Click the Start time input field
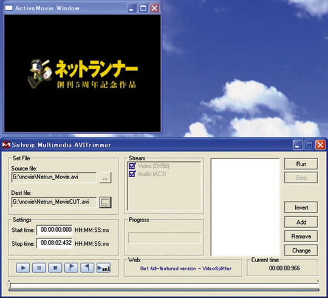Image resolution: width=328 pixels, height=298 pixels. (55, 230)
